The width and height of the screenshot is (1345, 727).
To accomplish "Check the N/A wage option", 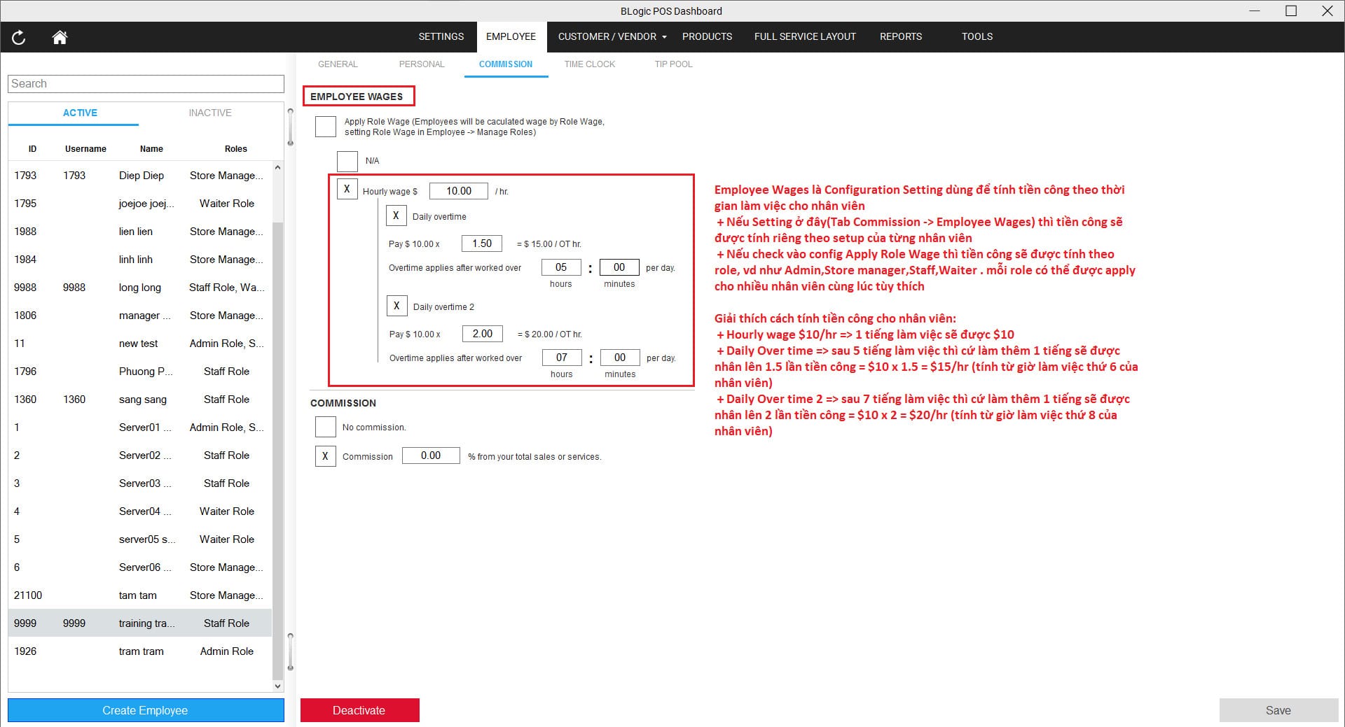I will pos(347,161).
